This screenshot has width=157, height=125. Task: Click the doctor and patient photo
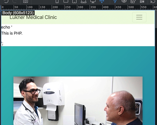(x=78, y=101)
